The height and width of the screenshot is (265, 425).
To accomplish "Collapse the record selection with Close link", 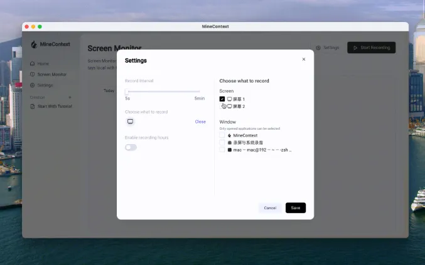I will tap(200, 122).
